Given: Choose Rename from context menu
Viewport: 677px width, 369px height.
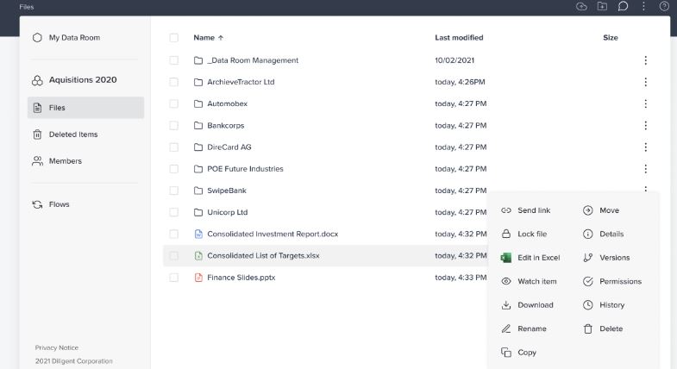Looking at the screenshot, I should coord(523,328).
